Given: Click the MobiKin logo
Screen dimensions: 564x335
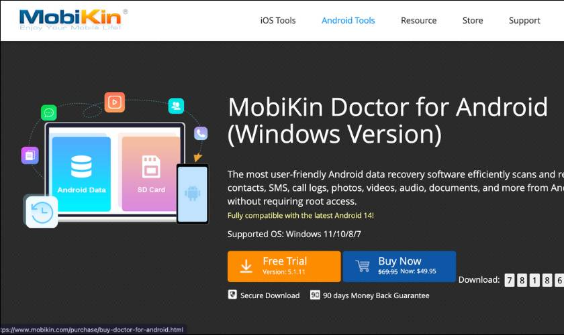Looking at the screenshot, I should [x=73, y=20].
